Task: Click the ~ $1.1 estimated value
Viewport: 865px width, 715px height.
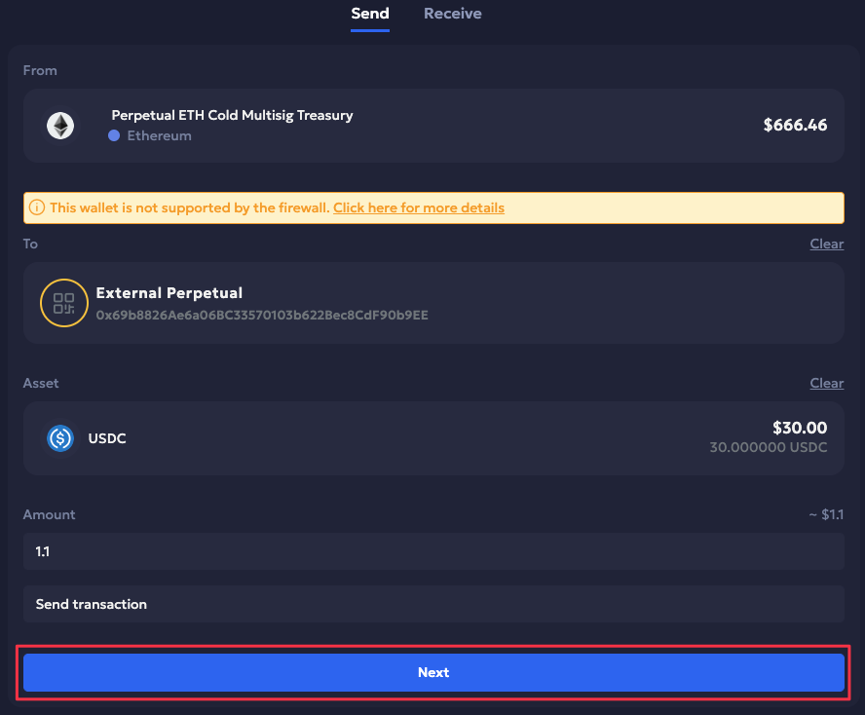Action: (826, 514)
